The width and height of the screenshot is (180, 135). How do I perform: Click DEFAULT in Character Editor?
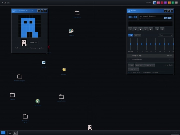click(34, 42)
